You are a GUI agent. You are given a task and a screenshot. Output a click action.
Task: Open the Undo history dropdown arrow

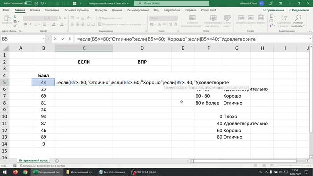coord(45,3)
